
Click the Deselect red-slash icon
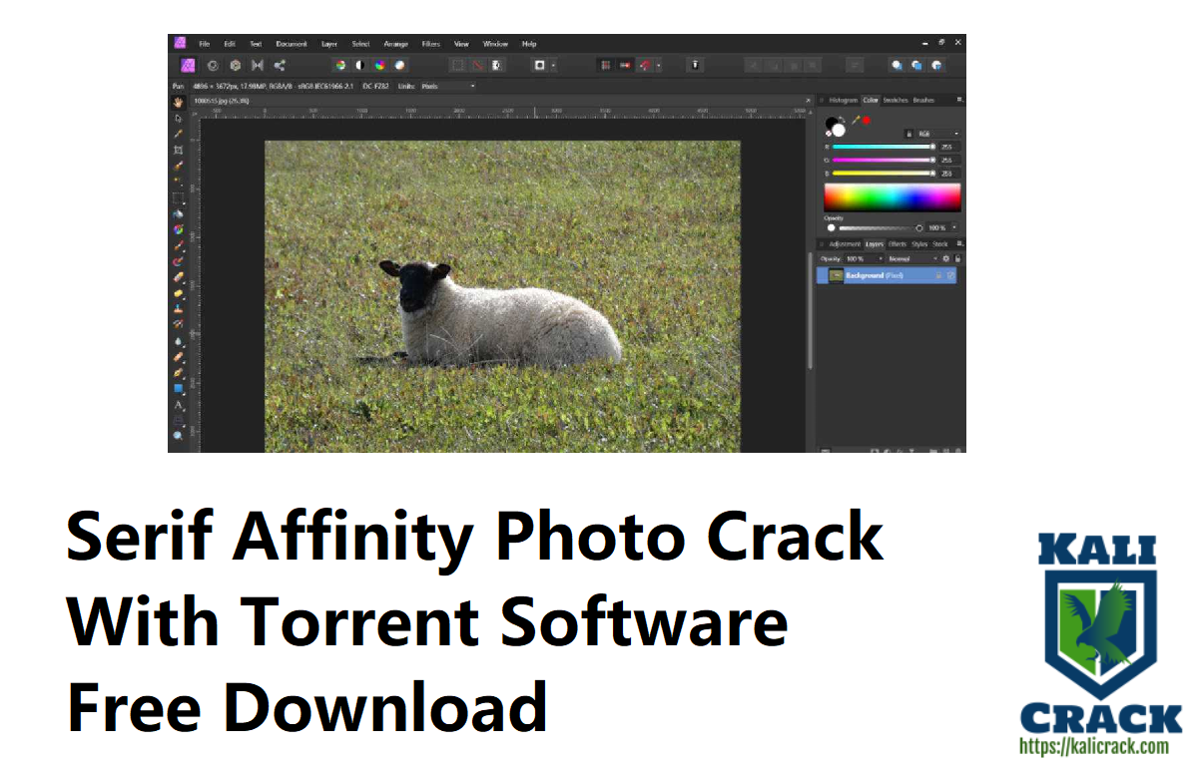tap(477, 66)
